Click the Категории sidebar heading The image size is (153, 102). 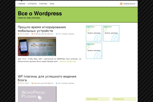[x=98, y=99]
